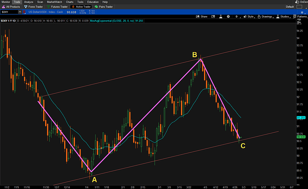The height and width of the screenshot is (189, 308).
Task: Click the $DXY symbol input field
Action: pyautogui.click(x=10, y=12)
